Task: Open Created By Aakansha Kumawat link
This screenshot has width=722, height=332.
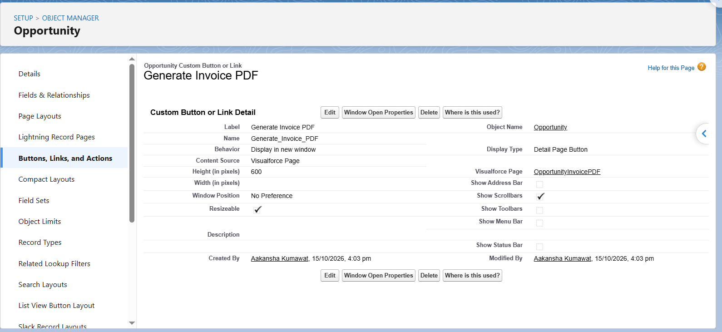Action: tap(280, 258)
